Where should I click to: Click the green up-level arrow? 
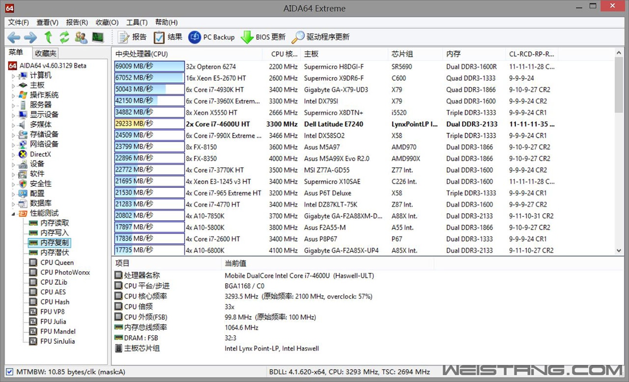pos(48,37)
